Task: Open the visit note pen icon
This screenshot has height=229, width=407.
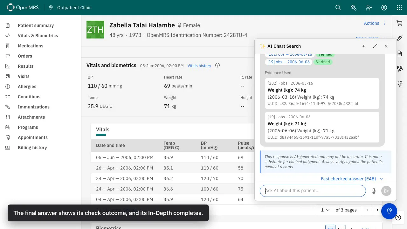Action: pos(400,38)
